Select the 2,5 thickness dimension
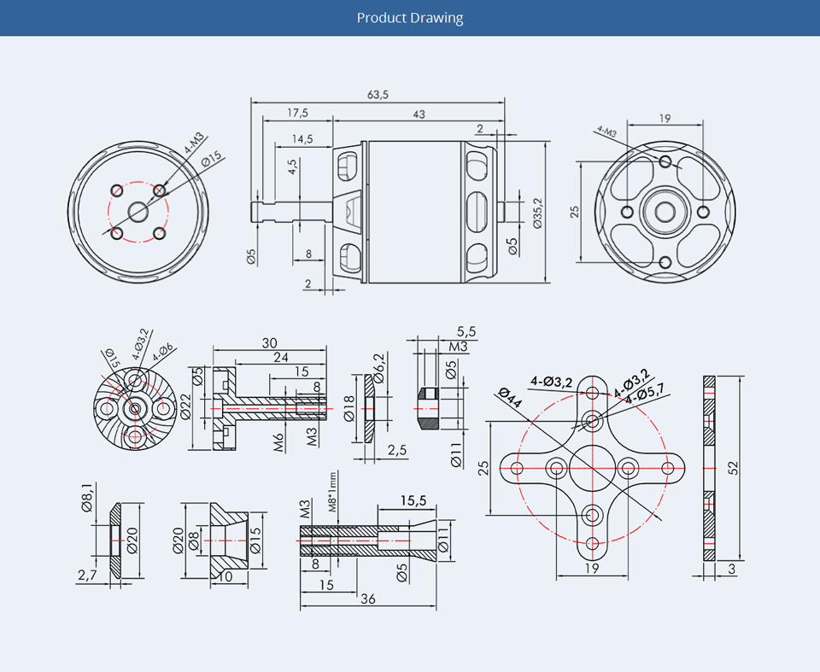This screenshot has width=820, height=672. click(397, 450)
